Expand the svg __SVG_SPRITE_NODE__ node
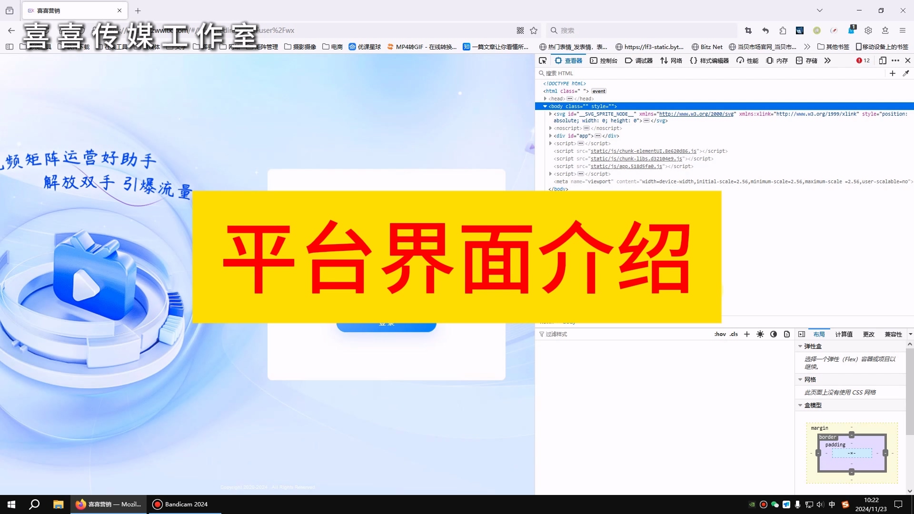This screenshot has width=914, height=514. [x=551, y=114]
